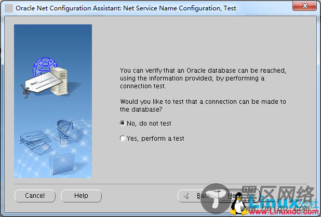This screenshot has height=217, width=321.
Task: Click the window icon in the title bar
Action: click(x=9, y=8)
